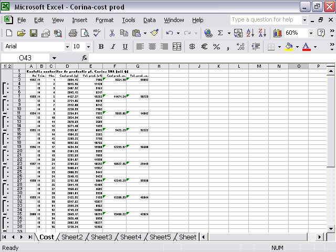Viewport: 336px width, 252px height.
Task: Open the Font name dropdown showing Arial
Action: pyautogui.click(x=67, y=47)
